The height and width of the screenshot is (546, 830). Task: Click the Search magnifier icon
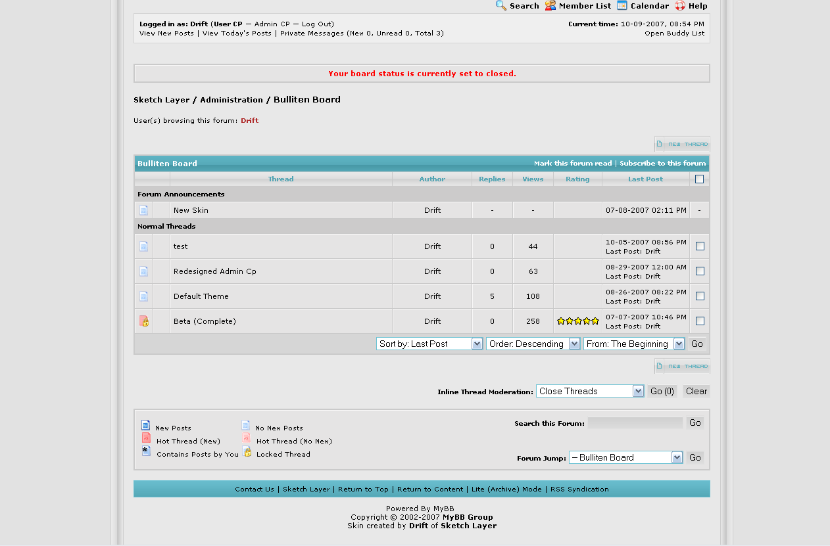click(501, 5)
